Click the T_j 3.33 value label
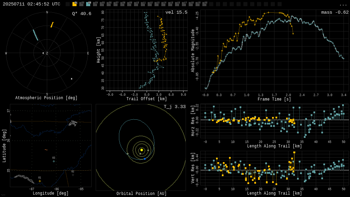The width and height of the screenshot is (350, 197). (x=174, y=107)
